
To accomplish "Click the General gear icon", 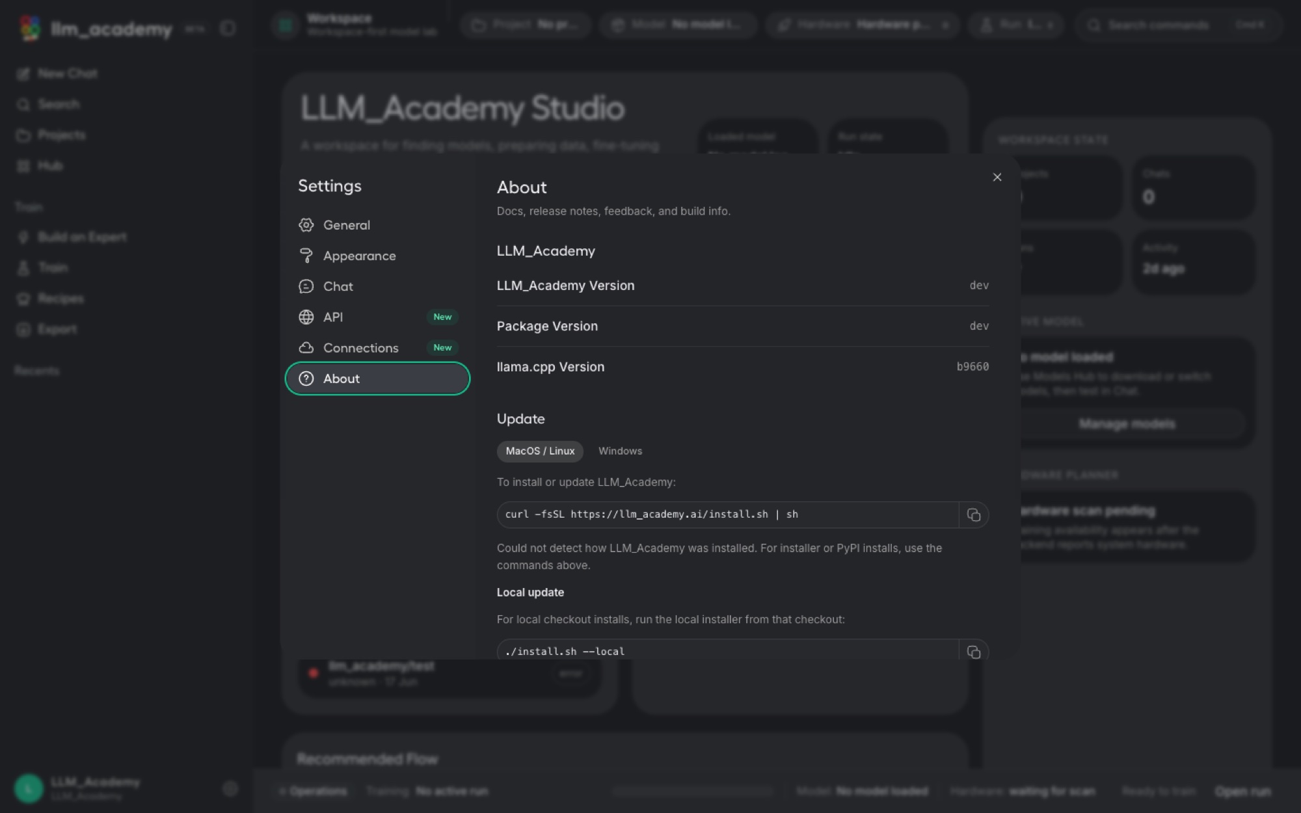I will tap(306, 225).
